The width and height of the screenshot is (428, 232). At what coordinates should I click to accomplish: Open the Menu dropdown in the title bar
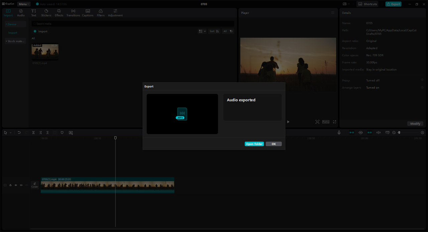click(x=24, y=4)
